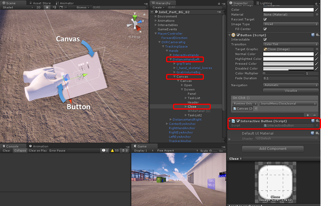
Task: Click the Normal Color swatch
Action: (288, 54)
